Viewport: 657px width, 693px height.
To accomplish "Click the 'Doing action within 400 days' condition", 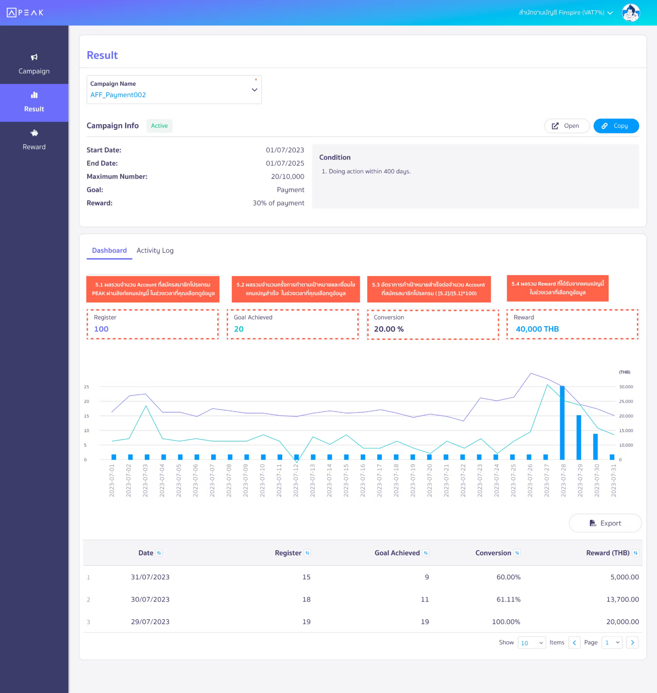I will [x=370, y=171].
